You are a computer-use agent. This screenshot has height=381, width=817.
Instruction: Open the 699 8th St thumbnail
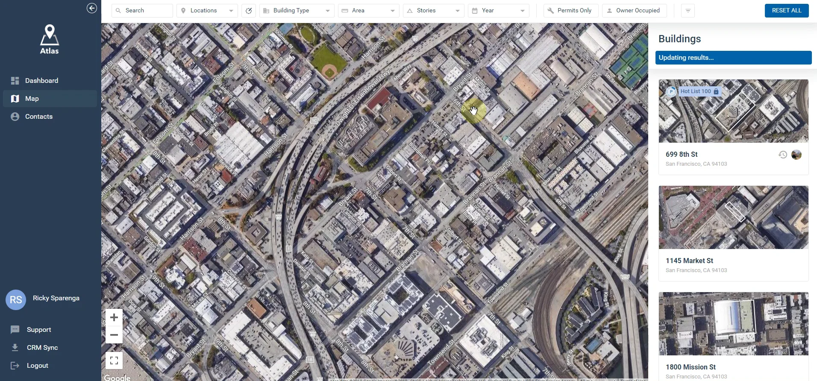point(734,111)
